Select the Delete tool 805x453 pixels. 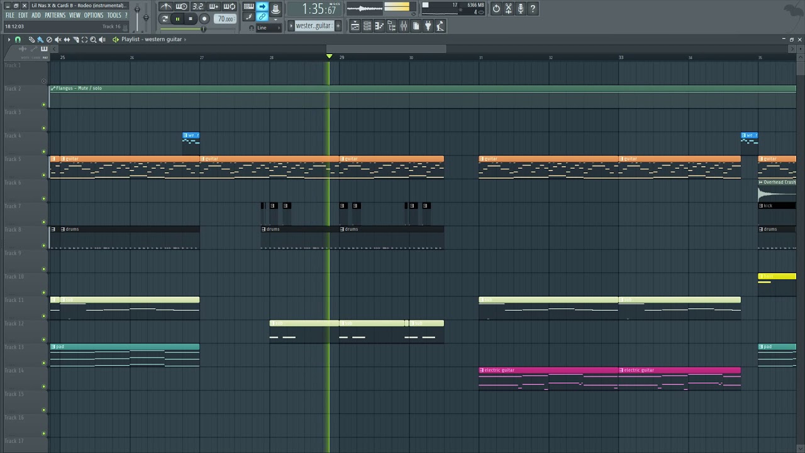(49, 40)
